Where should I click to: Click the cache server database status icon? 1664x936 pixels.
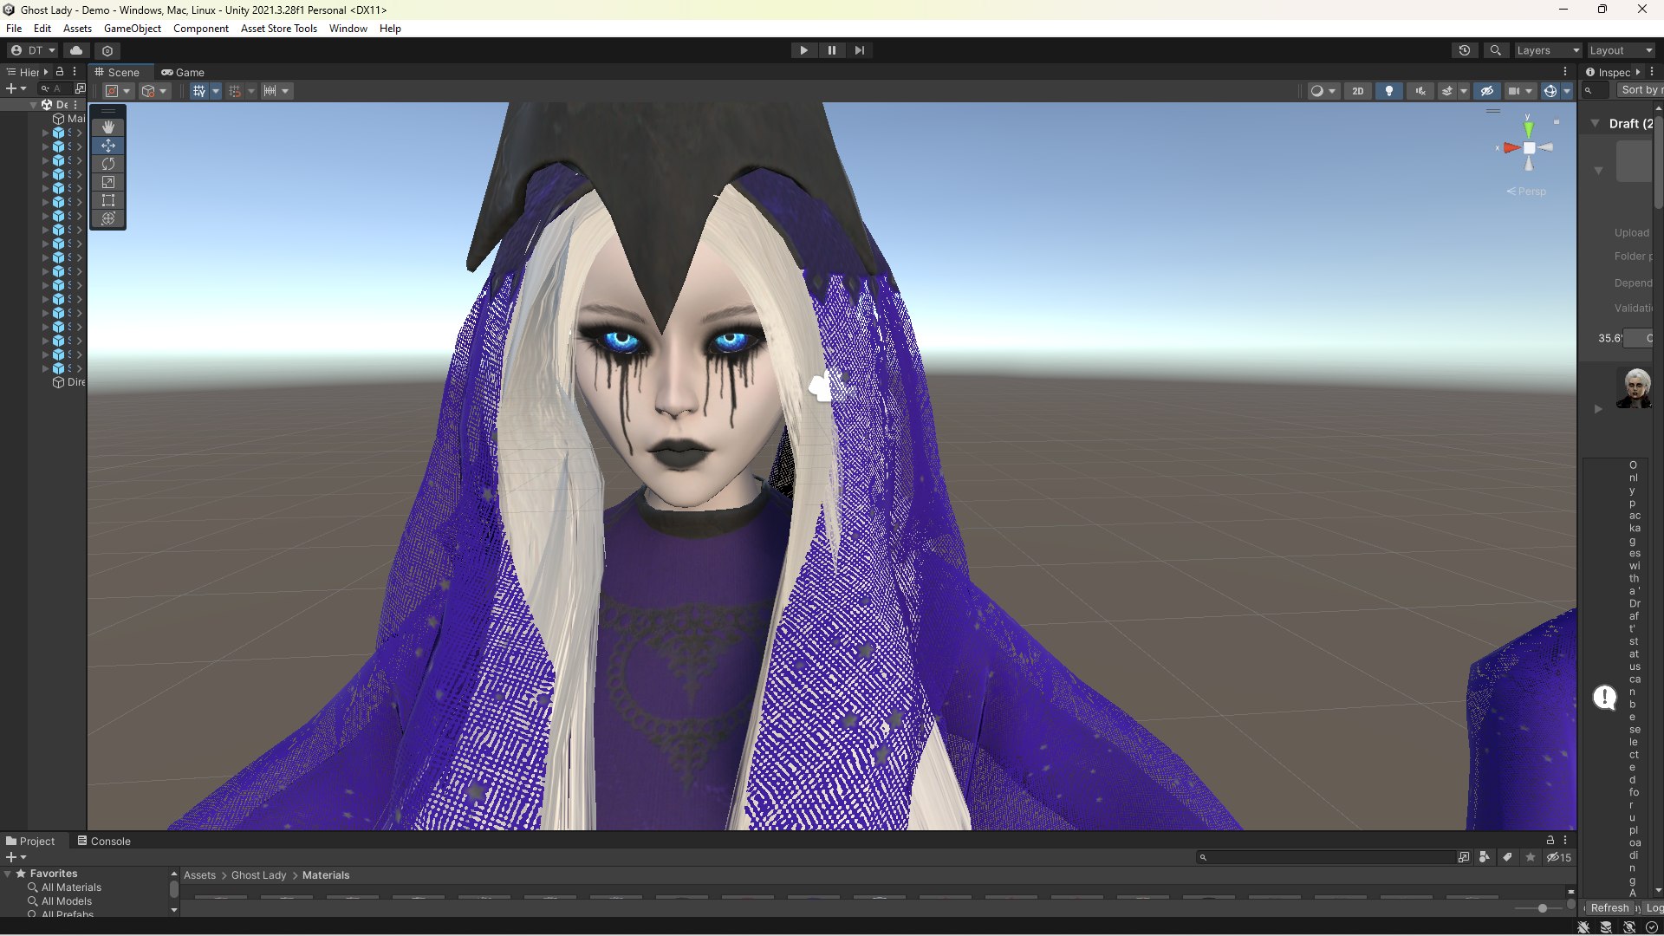click(1606, 927)
